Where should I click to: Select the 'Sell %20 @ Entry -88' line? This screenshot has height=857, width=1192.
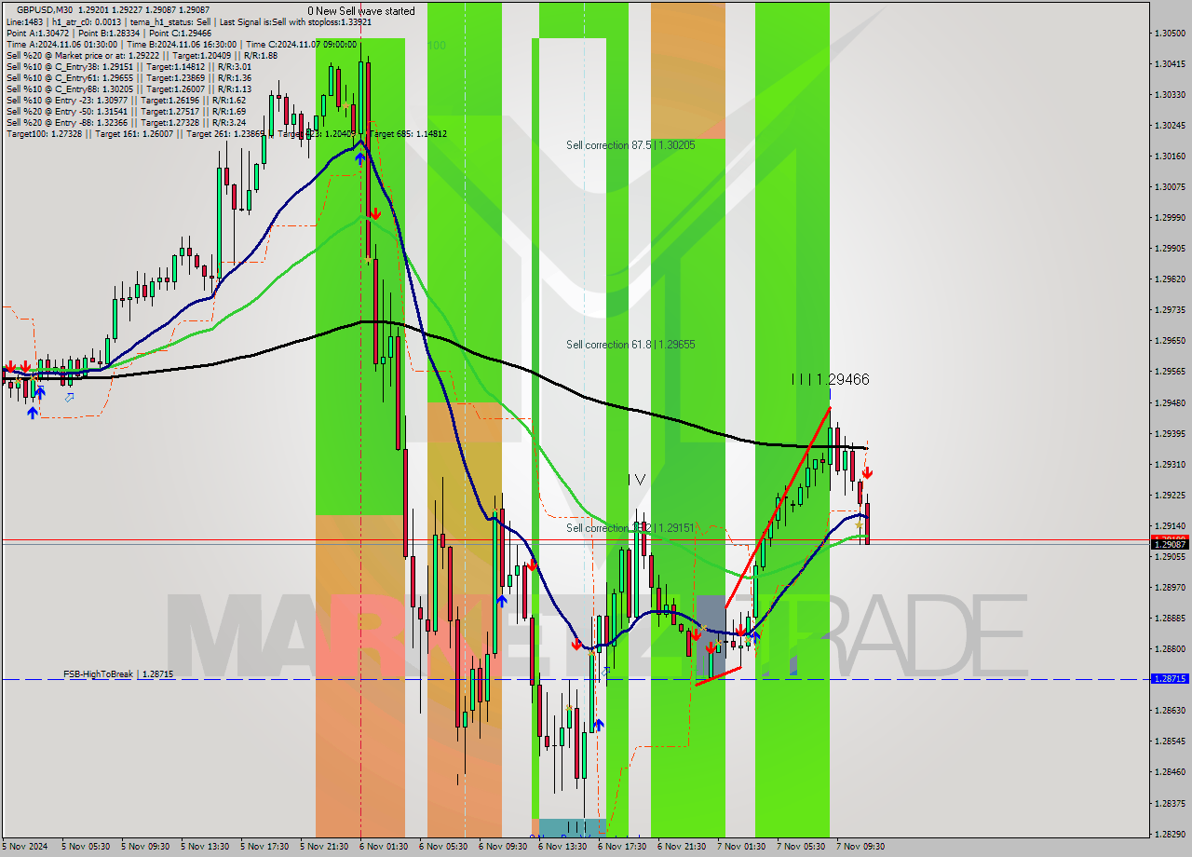point(126,122)
